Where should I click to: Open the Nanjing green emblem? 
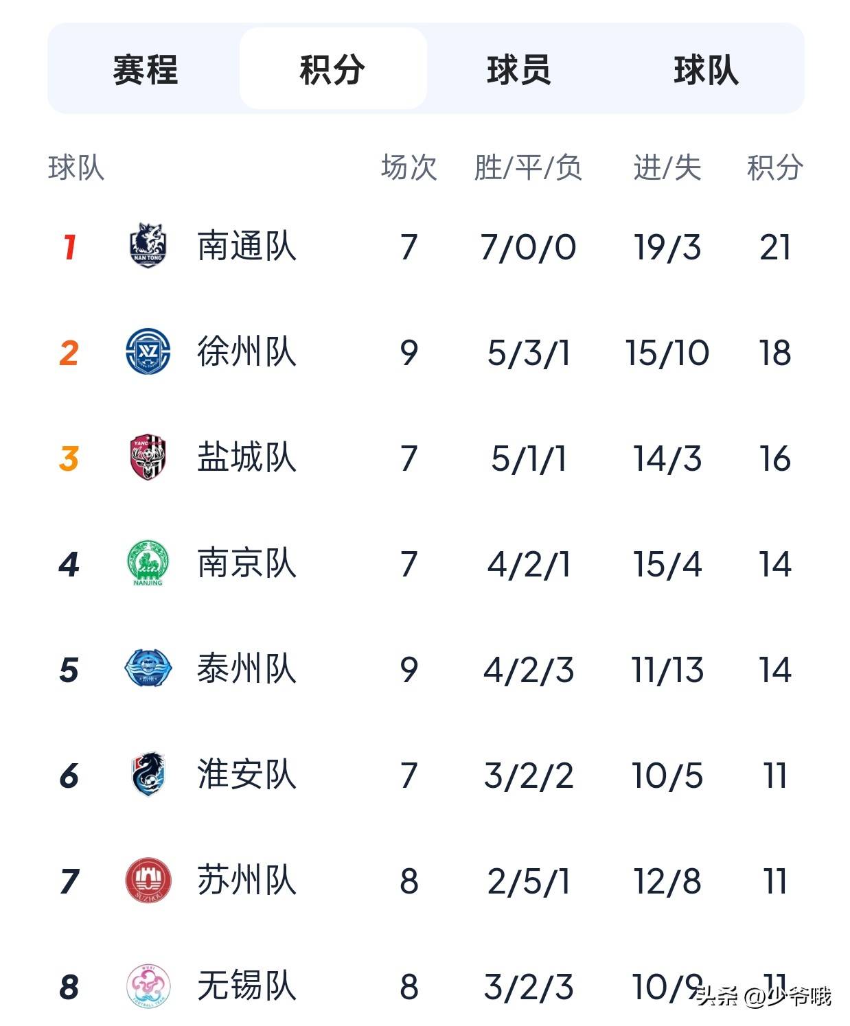pos(148,563)
